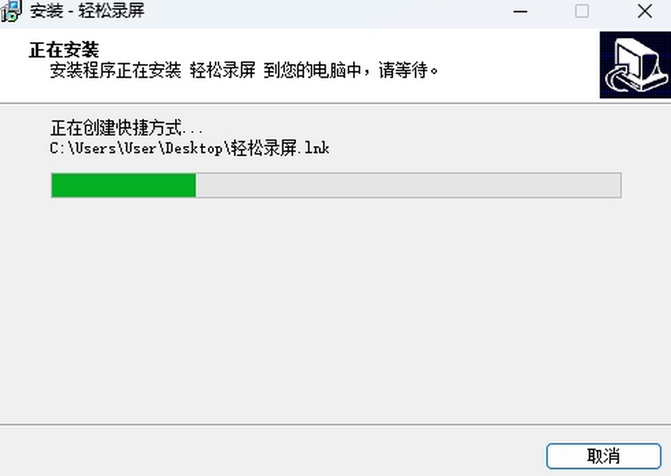Viewport: 671px width, 476px height.
Task: Click the greyed-out maximize button
Action: point(582,11)
